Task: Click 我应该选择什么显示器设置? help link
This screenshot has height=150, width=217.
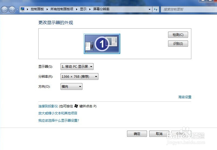Action: point(59,120)
